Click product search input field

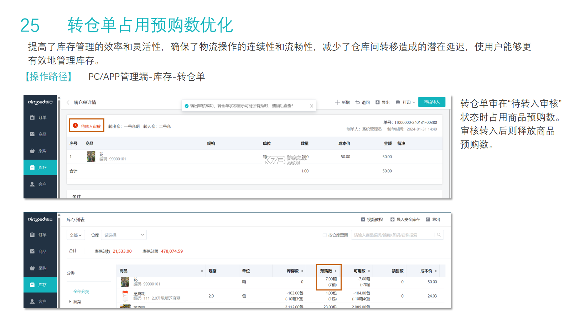point(393,235)
